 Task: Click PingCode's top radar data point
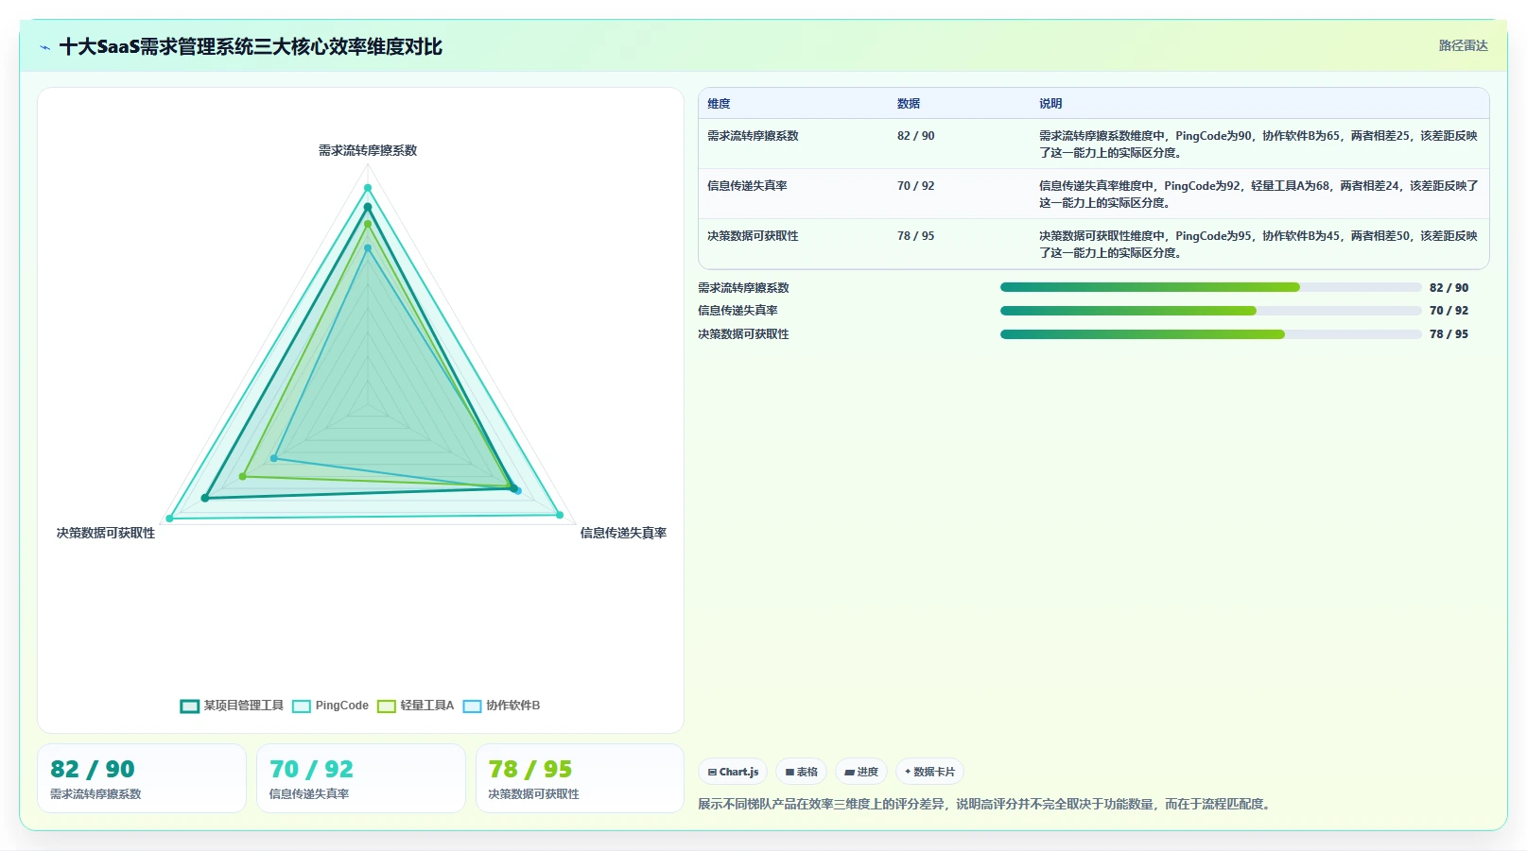coord(368,188)
